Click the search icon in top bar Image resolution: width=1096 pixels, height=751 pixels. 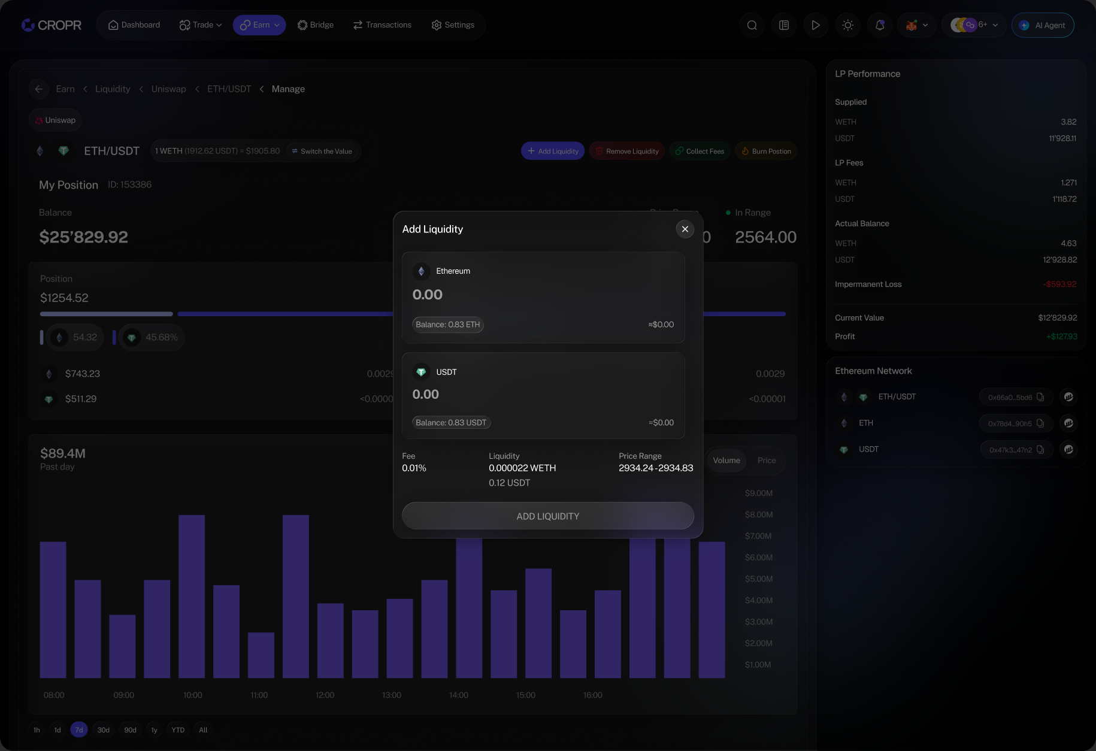pos(752,25)
